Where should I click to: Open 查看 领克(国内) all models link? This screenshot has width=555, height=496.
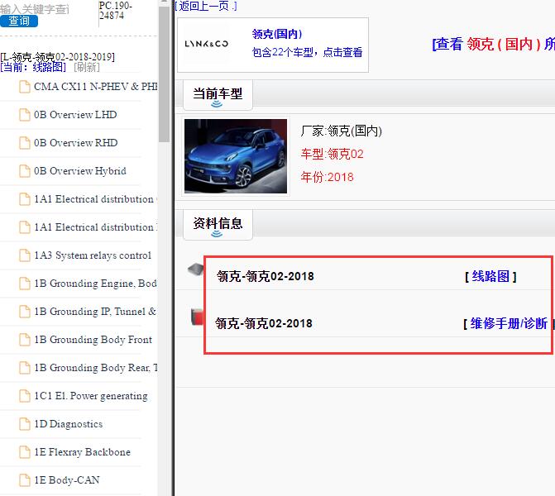tap(494, 44)
